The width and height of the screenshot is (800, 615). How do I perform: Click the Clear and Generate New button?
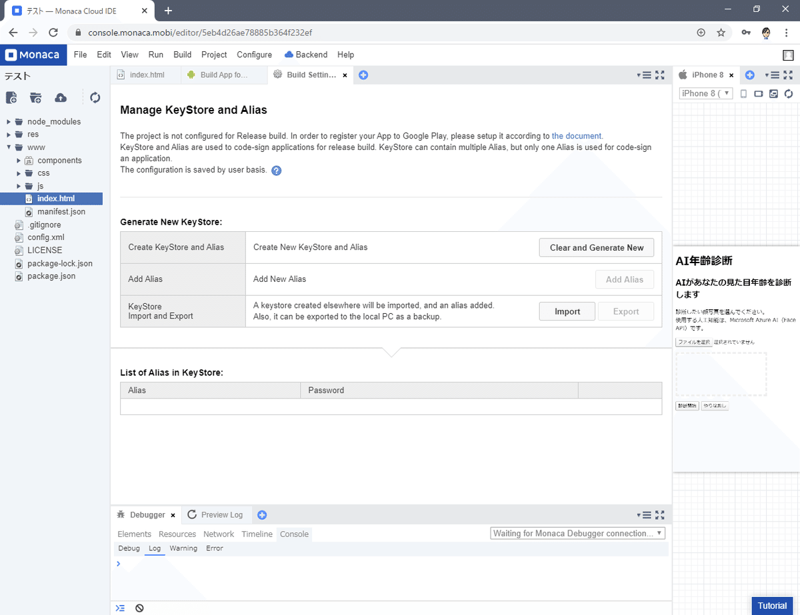pyautogui.click(x=596, y=248)
